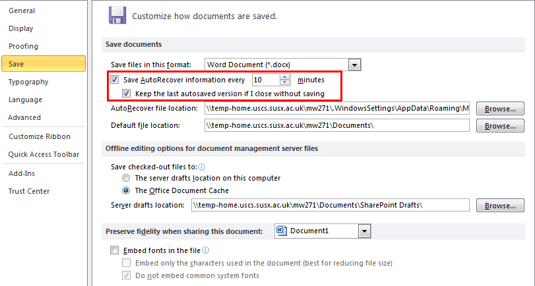Open the Trust Center section

coord(29,191)
